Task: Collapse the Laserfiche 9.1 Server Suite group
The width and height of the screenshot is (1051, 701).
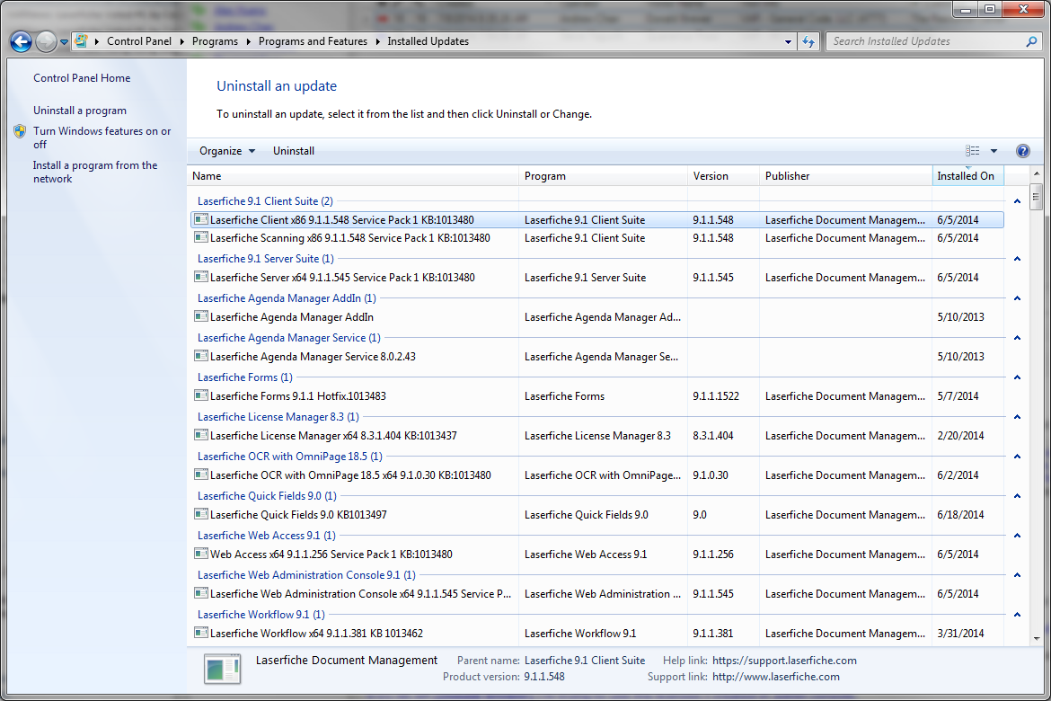Action: pyautogui.click(x=1017, y=259)
